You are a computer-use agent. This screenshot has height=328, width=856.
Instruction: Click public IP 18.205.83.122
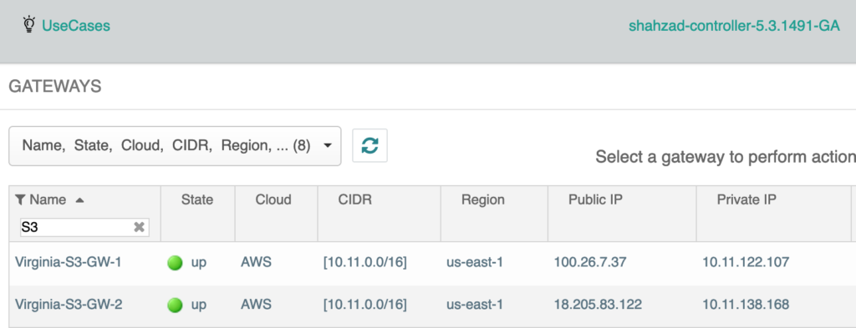point(598,304)
